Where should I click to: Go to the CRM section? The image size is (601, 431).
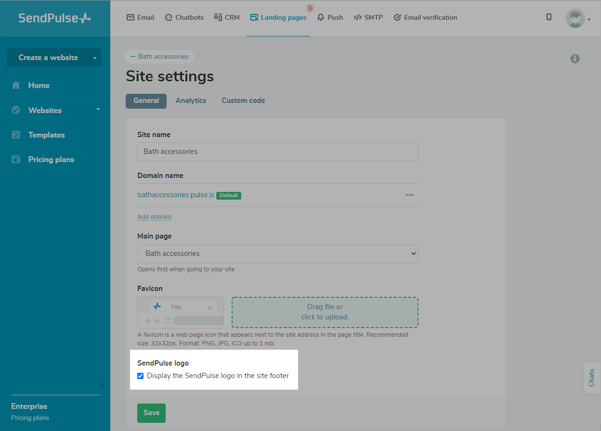point(227,17)
